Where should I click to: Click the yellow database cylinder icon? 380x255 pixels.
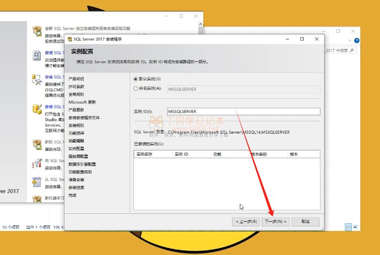[x=37, y=109]
